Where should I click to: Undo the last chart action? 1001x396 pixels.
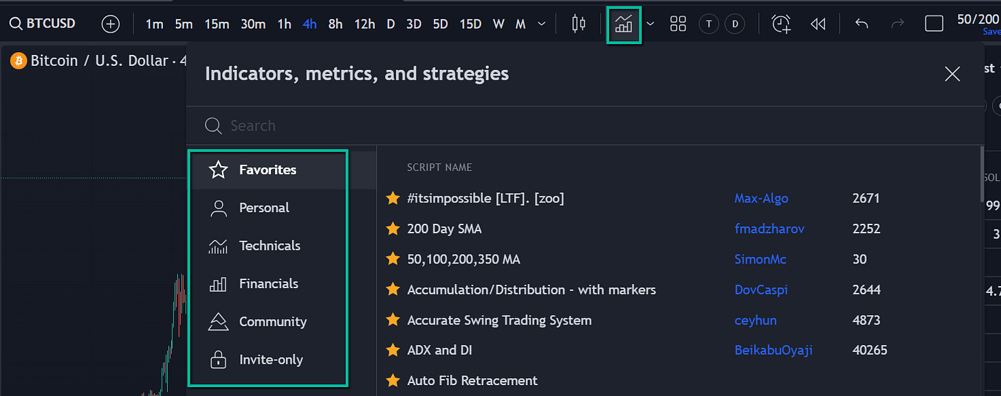pos(861,23)
